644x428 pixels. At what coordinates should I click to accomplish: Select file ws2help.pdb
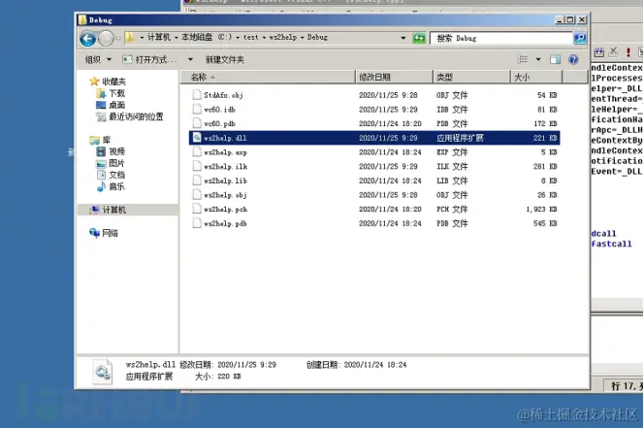click(x=225, y=223)
